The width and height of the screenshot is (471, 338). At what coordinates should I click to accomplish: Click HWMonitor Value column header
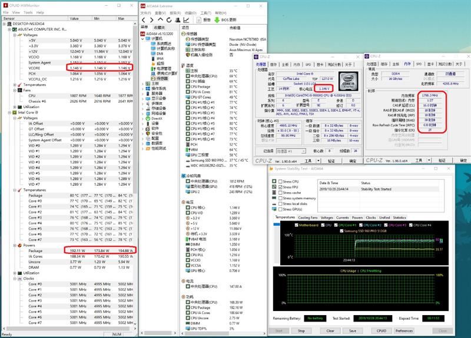click(80, 18)
